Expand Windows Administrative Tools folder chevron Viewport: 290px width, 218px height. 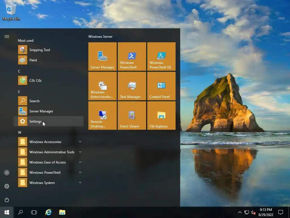point(80,152)
